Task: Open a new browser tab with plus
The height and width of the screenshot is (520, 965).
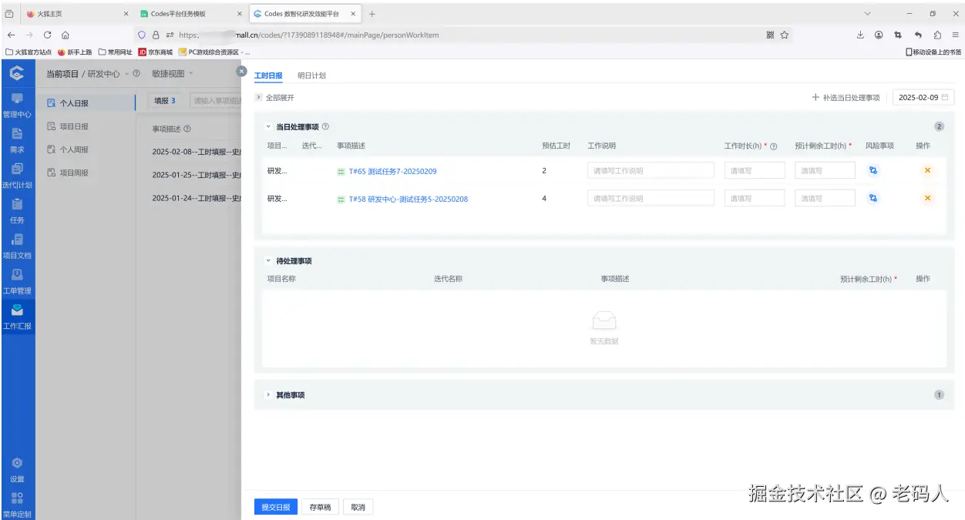Action: (x=372, y=14)
